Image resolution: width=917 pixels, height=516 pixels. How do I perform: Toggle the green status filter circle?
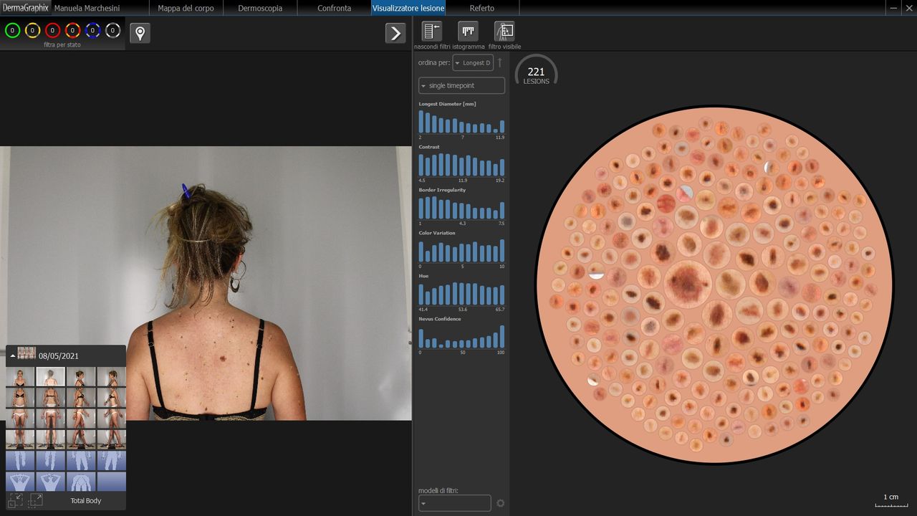(x=12, y=31)
